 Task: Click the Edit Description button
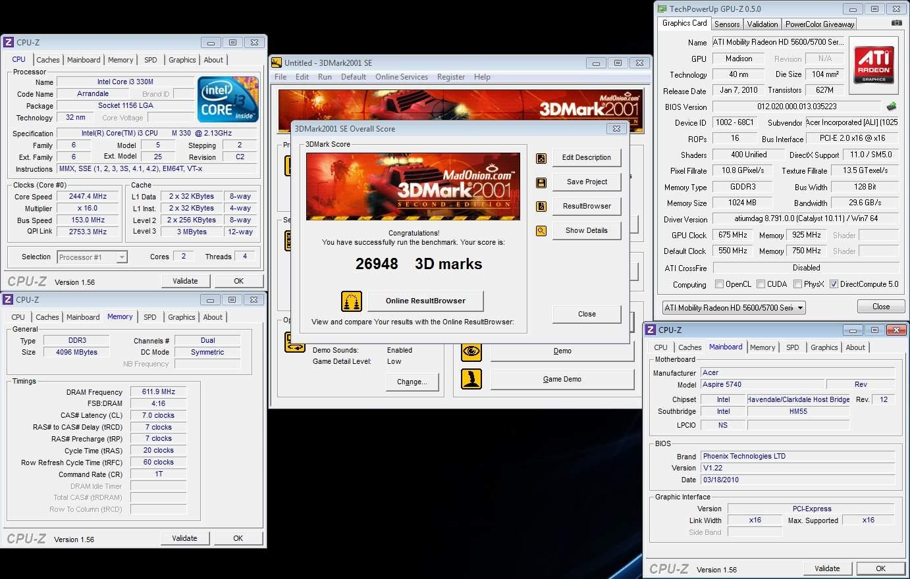point(587,158)
